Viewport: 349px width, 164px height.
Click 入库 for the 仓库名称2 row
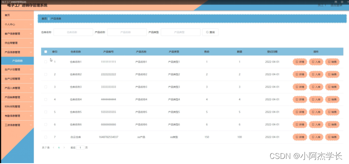[x=316, y=74]
